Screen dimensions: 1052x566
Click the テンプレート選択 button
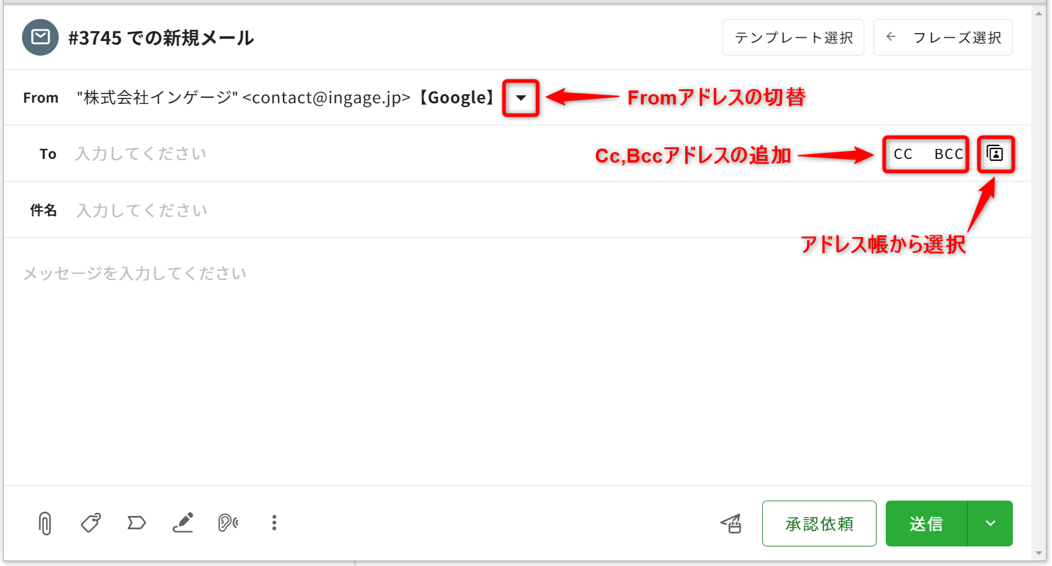[793, 38]
